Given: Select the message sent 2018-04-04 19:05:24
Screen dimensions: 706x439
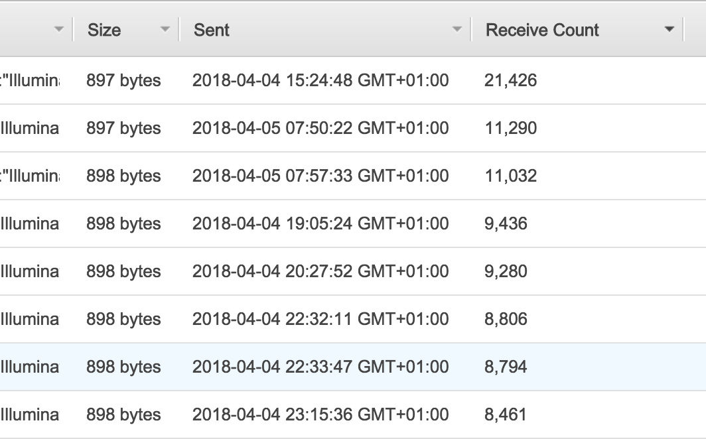Looking at the screenshot, I should (320, 223).
